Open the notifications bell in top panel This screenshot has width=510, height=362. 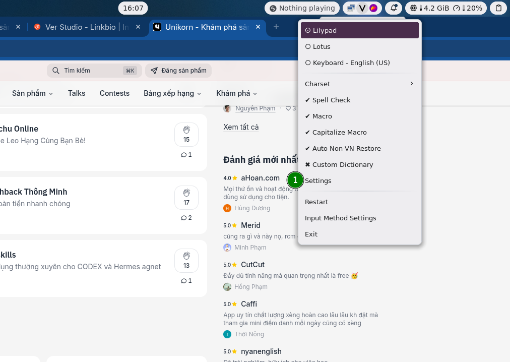394,8
